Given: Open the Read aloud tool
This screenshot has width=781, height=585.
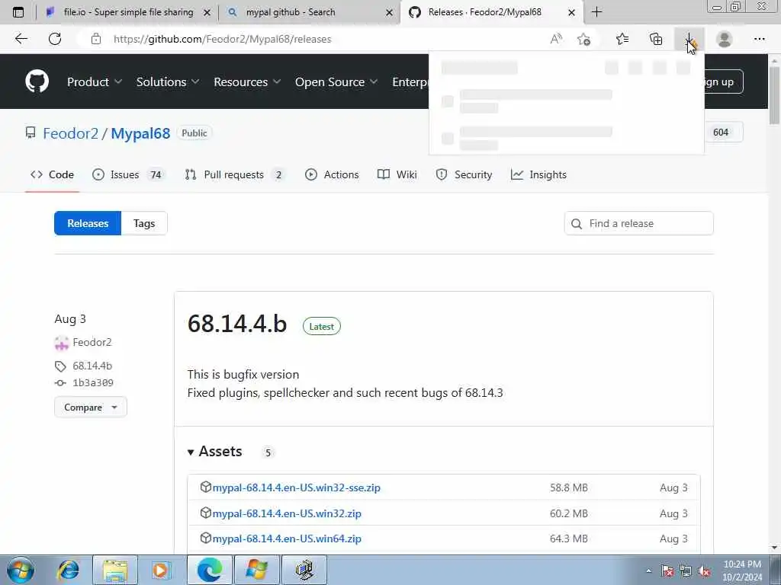Looking at the screenshot, I should 556,39.
